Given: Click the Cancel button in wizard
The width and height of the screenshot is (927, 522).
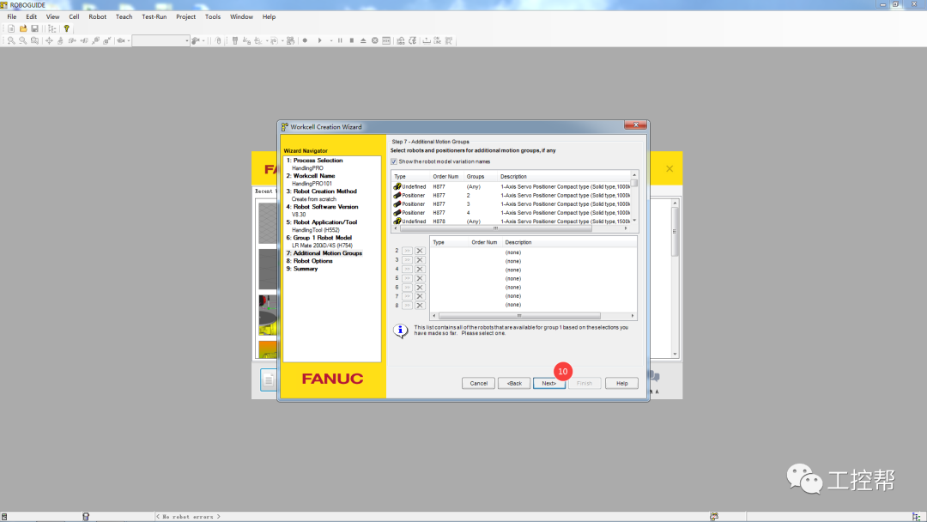Looking at the screenshot, I should pyautogui.click(x=478, y=383).
